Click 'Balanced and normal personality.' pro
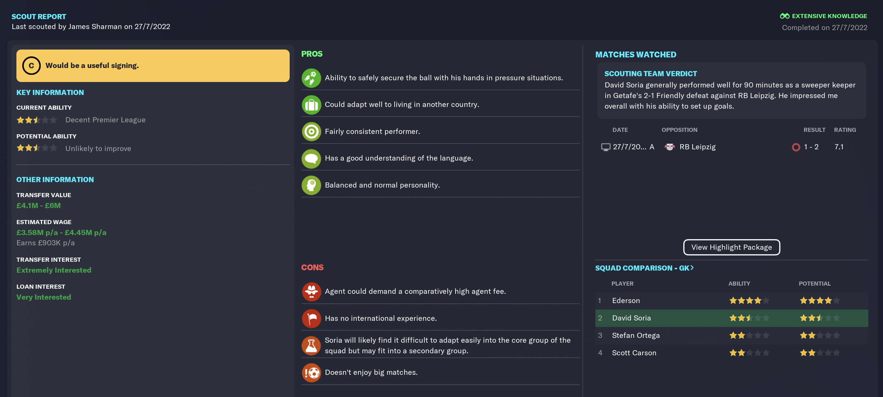This screenshot has width=883, height=397. pos(382,185)
